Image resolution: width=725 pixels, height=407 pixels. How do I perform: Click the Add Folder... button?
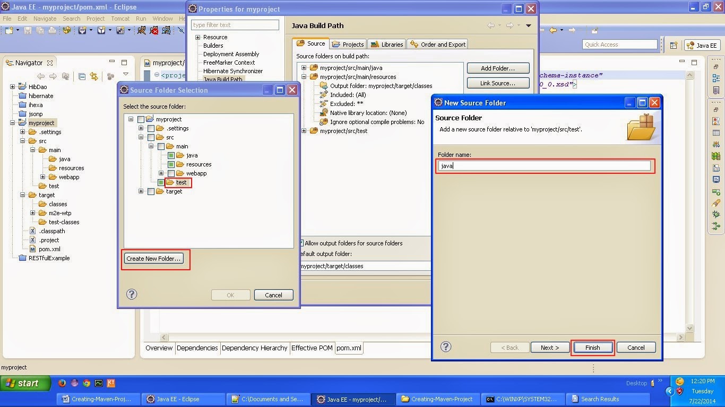(498, 68)
